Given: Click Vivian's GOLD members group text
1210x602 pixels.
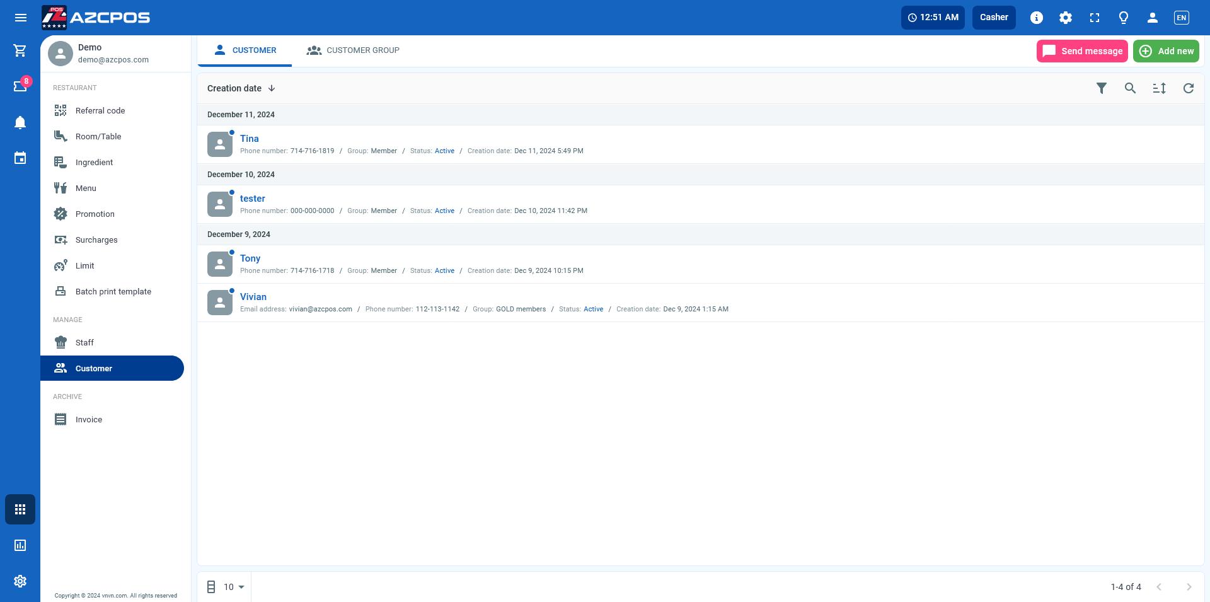Looking at the screenshot, I should coord(521,309).
